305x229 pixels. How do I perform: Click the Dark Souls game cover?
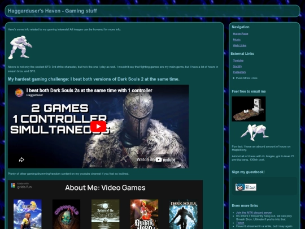pos(183,215)
